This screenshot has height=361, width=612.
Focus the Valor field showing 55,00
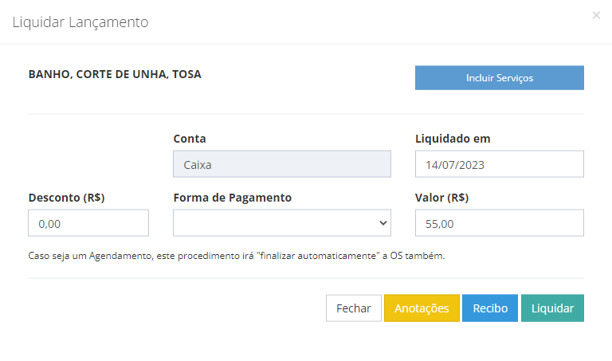(499, 223)
